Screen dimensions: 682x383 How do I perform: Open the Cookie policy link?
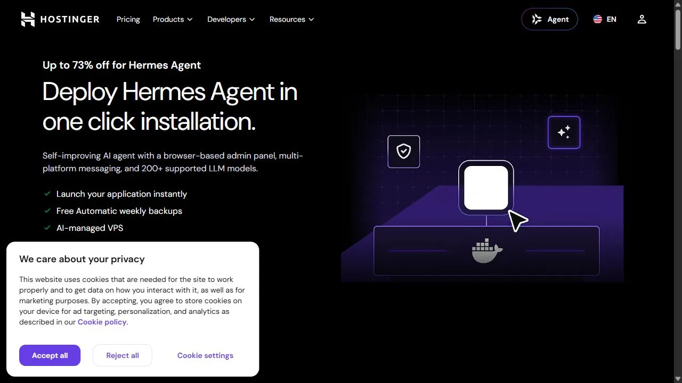coord(102,322)
